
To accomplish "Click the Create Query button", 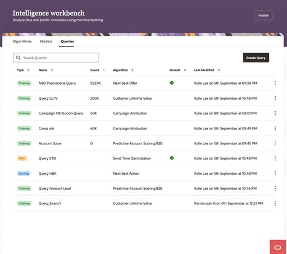I will tap(256, 58).
